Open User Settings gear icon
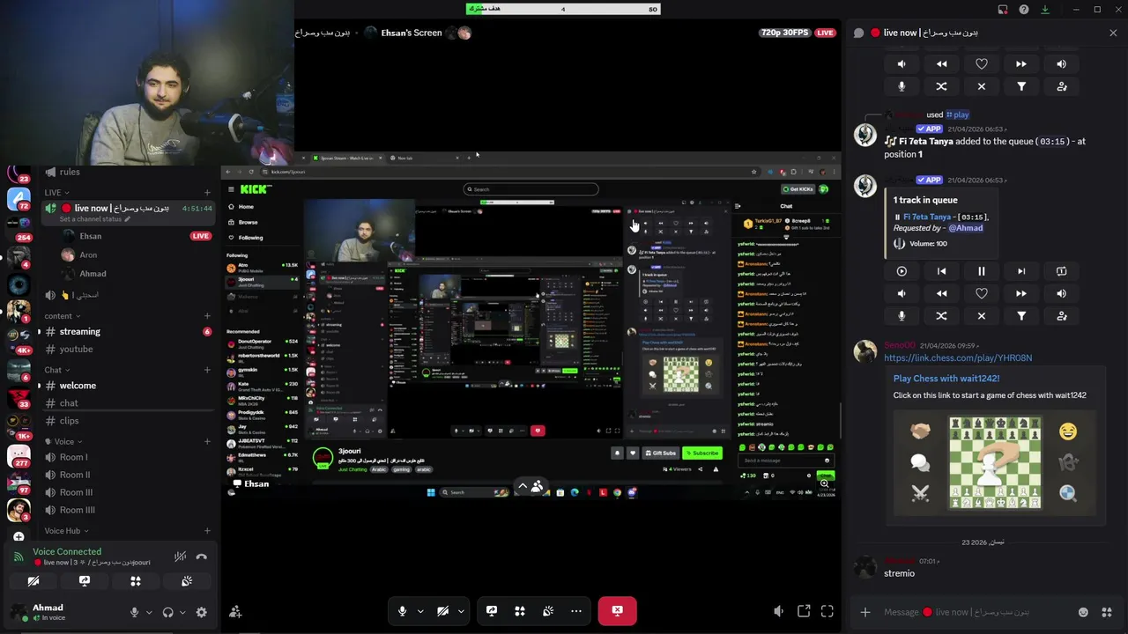This screenshot has height=634, width=1128. 201,612
